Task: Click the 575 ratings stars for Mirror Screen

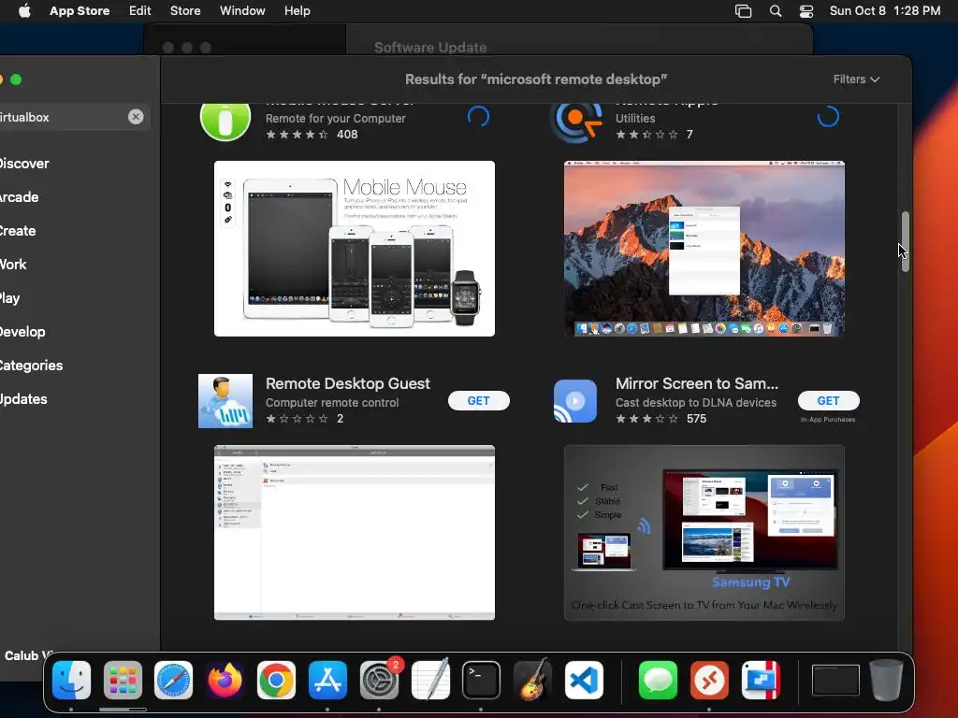Action: pos(647,419)
